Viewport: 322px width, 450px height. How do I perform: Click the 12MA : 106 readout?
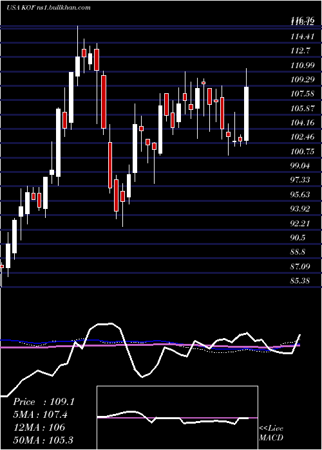[39, 428]
